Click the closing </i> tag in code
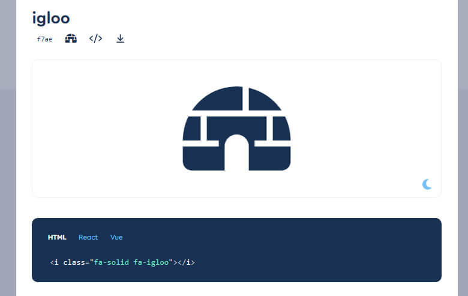 (186, 262)
